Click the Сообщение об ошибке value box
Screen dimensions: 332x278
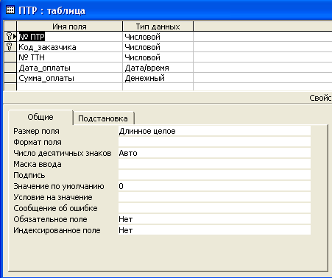click(214, 208)
